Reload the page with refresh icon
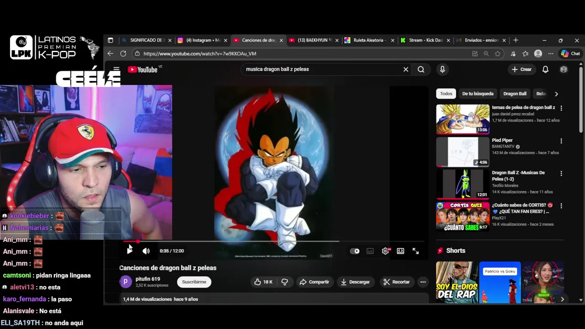The image size is (585, 329). pos(123,53)
